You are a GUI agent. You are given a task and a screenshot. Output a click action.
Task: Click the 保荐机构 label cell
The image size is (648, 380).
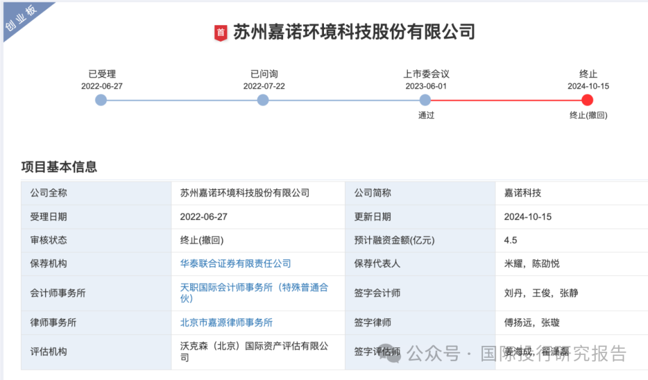point(96,264)
